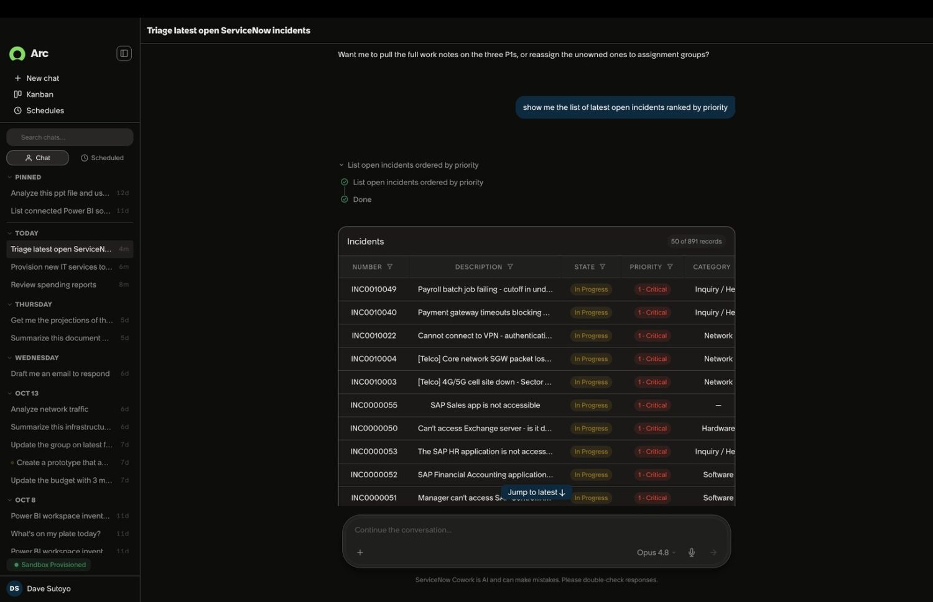Viewport: 933px width, 602px height.
Task: Click In Progress state of INC0010022
Action: [x=591, y=336]
